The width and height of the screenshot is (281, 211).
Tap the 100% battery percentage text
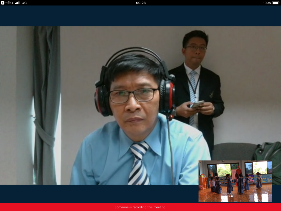coord(267,3)
